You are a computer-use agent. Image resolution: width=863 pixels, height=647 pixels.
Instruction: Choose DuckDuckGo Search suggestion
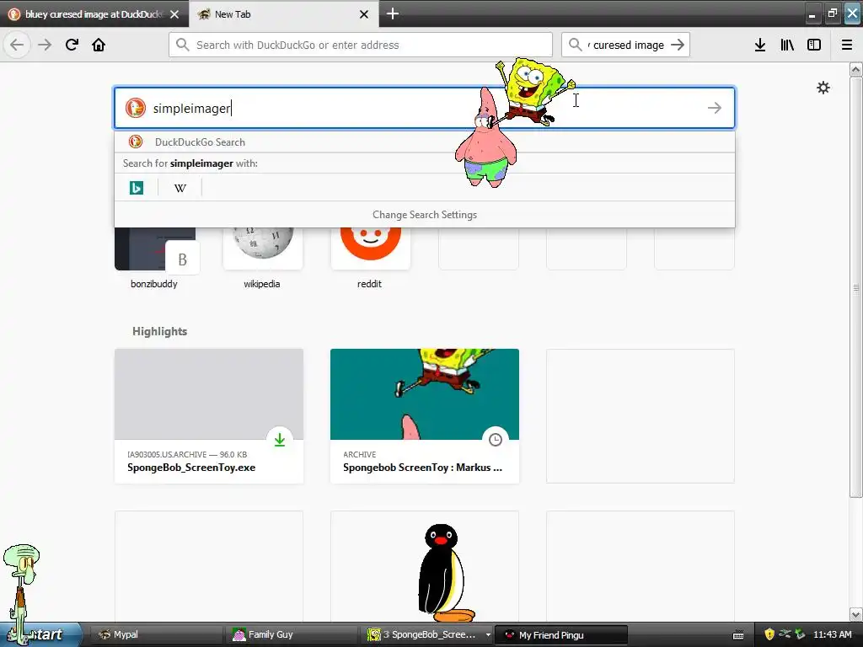click(425, 142)
